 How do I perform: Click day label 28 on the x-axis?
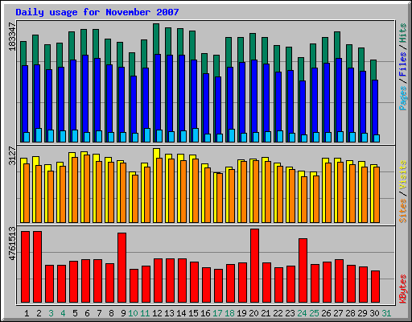[x=350, y=313]
